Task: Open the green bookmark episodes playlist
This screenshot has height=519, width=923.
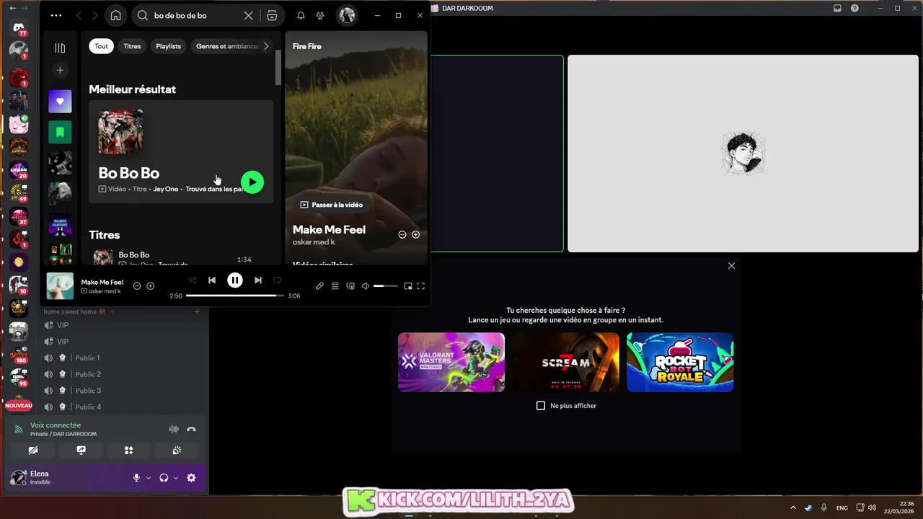Action: tap(60, 133)
